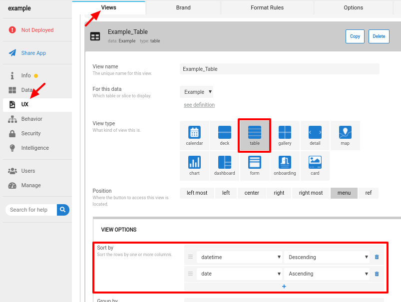
Task: Go to the UX section
Action: 37,105
